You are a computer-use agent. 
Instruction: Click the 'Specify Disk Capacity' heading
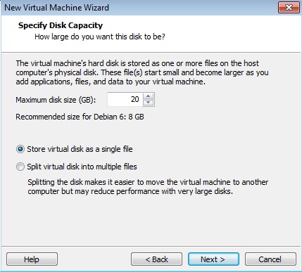(x=61, y=25)
